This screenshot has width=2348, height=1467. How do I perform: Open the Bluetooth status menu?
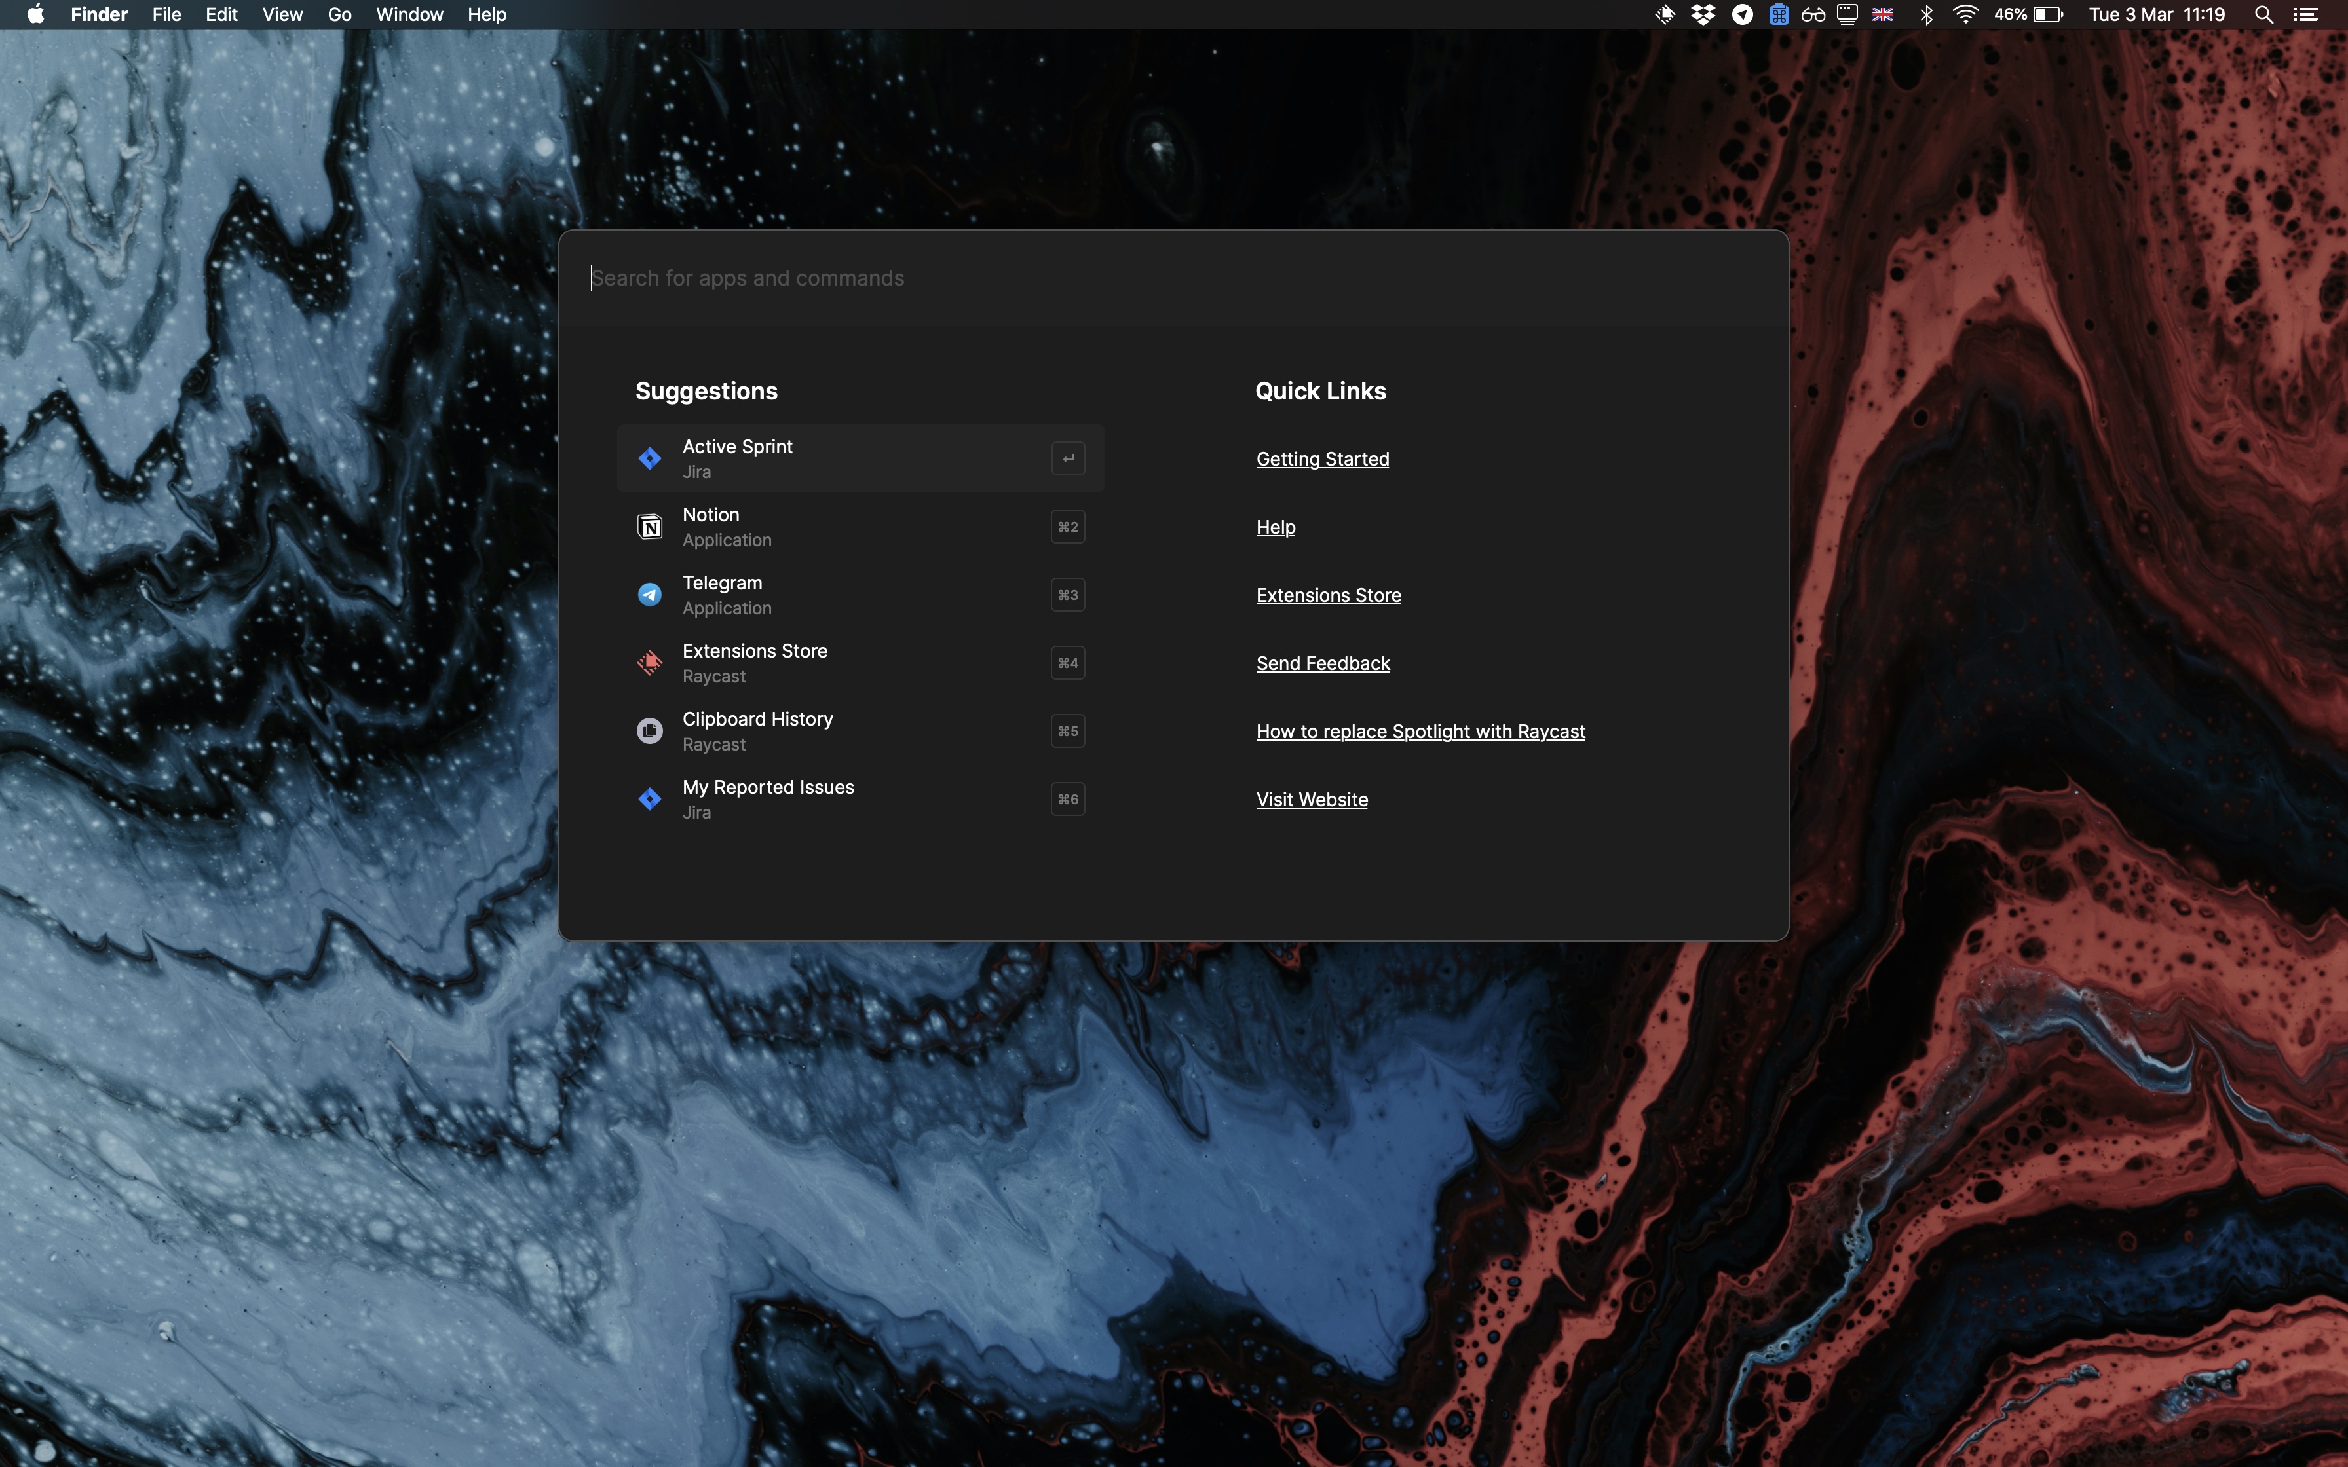tap(1927, 14)
